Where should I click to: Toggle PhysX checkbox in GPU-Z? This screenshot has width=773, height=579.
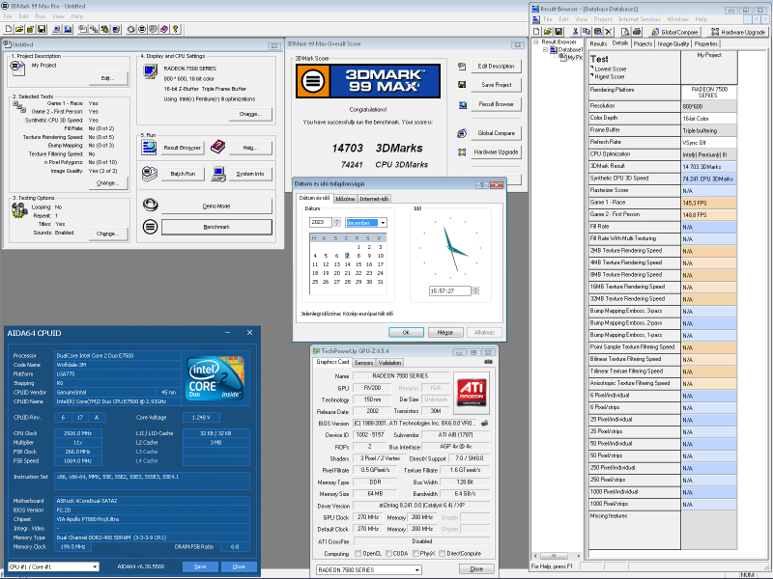click(415, 553)
